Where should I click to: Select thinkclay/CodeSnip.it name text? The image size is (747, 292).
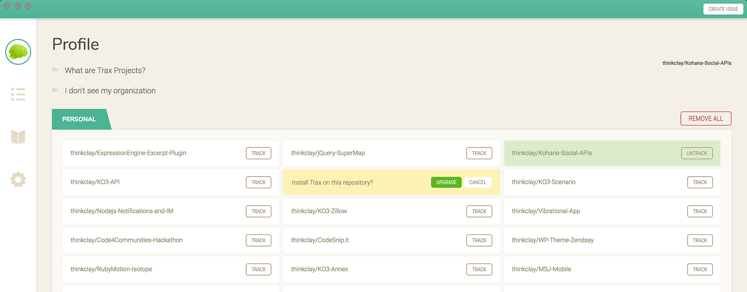pos(320,240)
